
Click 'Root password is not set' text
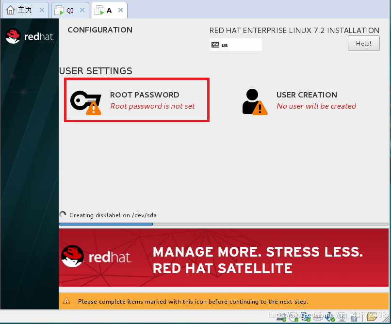point(152,106)
